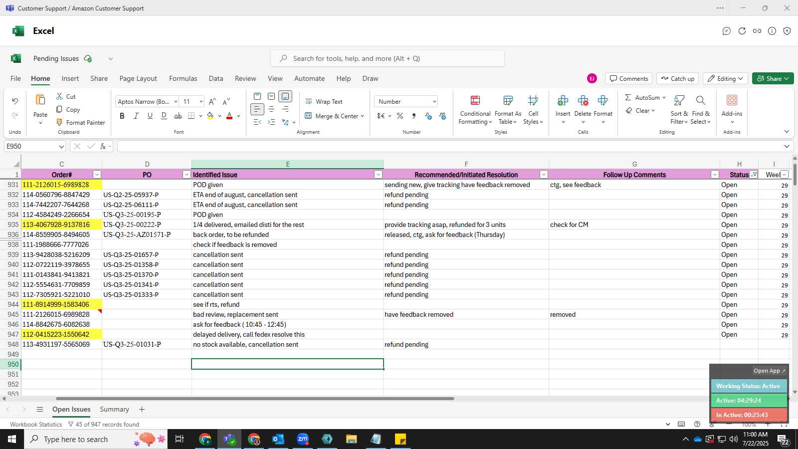Click the Undo arrow icon
Screen dimensions: 798x449
pos(15,101)
